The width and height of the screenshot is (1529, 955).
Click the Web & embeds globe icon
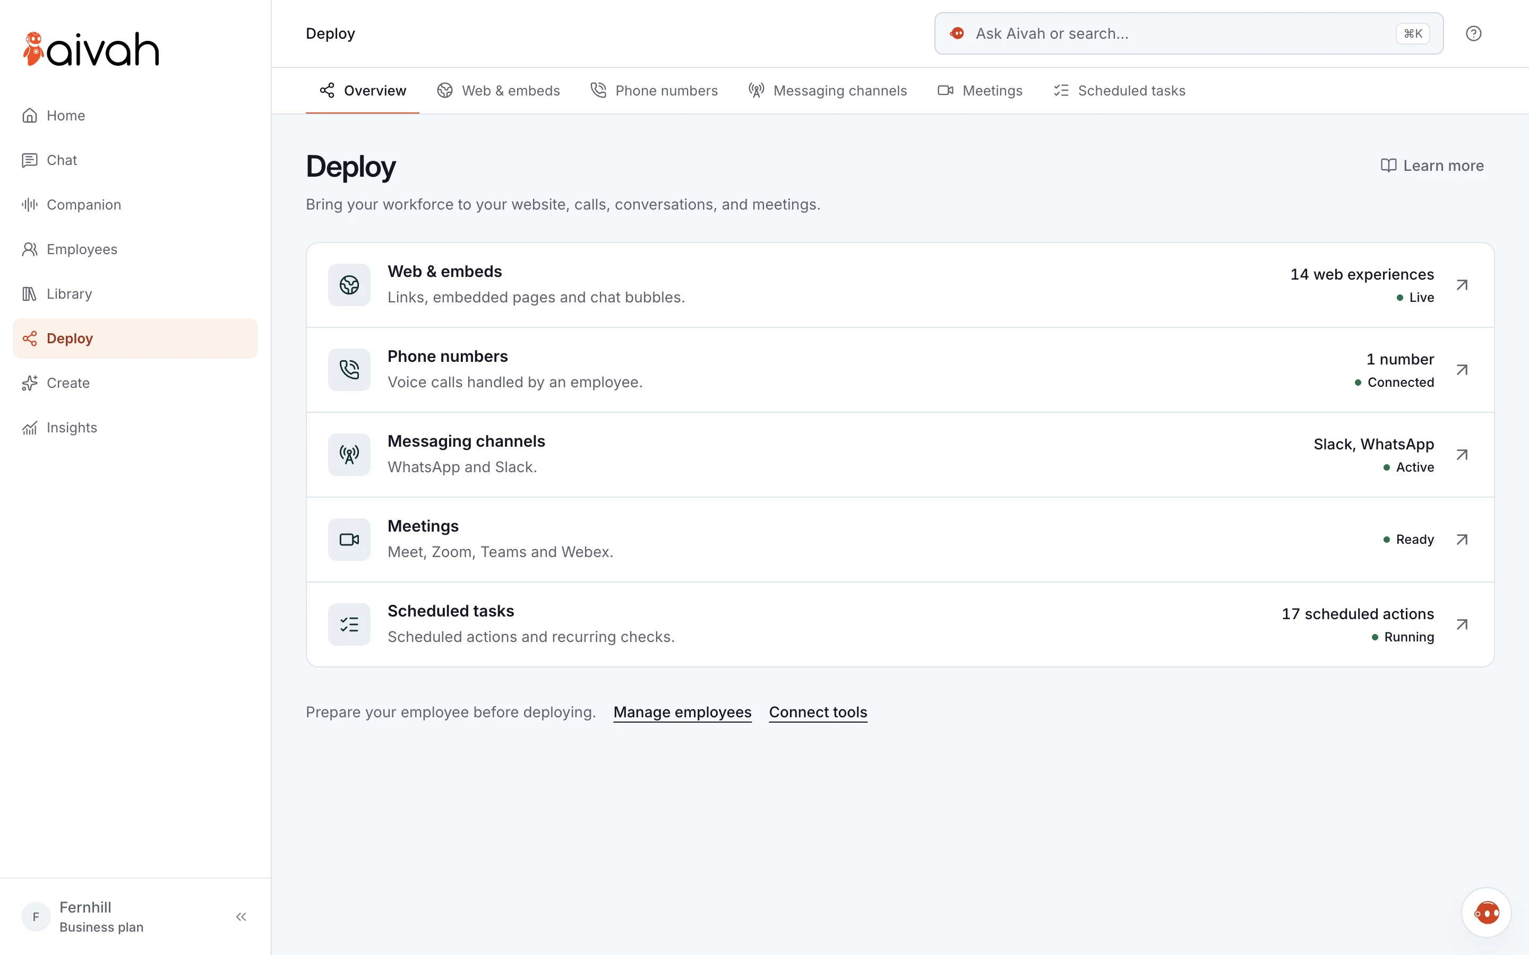click(x=349, y=285)
